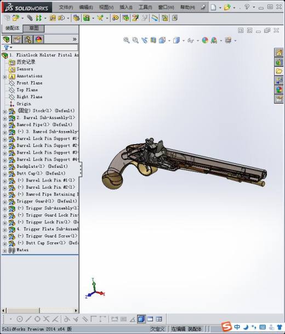Expand the Butt Cap<1> node
Screen dimensions: 285x334
click(x=5, y=174)
